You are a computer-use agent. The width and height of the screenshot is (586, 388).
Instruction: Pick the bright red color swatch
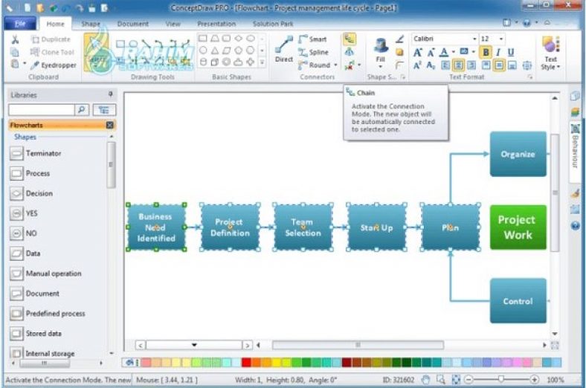tap(246, 362)
